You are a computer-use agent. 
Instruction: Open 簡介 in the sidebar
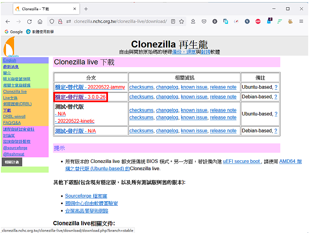click(7, 73)
